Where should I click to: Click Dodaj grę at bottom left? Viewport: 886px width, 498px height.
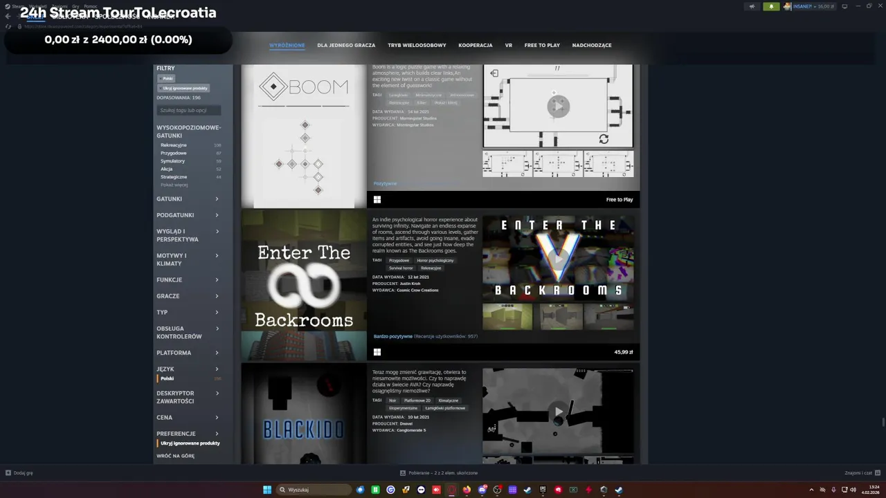[19, 473]
